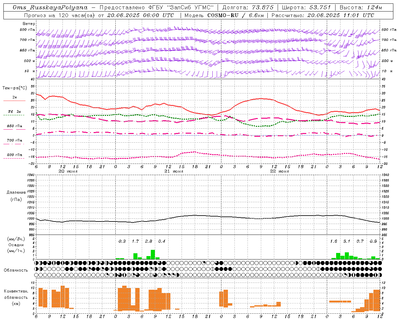Viewport: 398px width, 319px height.
Task: Click the Осадки precipitation label
Action: [x=16, y=245]
